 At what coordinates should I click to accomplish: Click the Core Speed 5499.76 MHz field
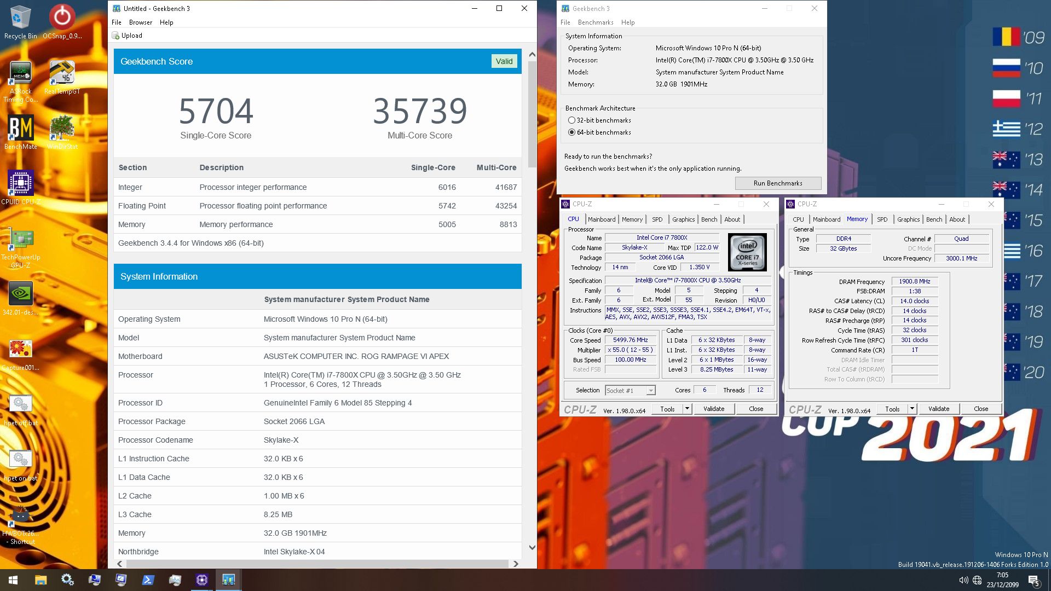click(630, 340)
